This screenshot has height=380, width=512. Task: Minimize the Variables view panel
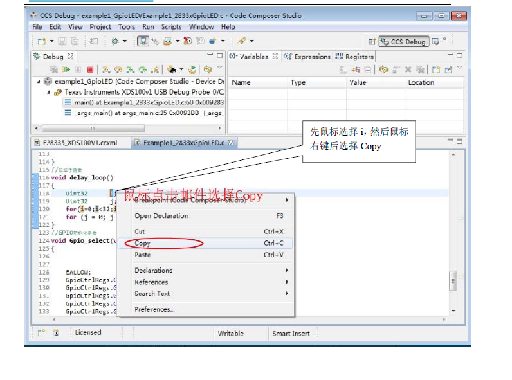(450, 54)
